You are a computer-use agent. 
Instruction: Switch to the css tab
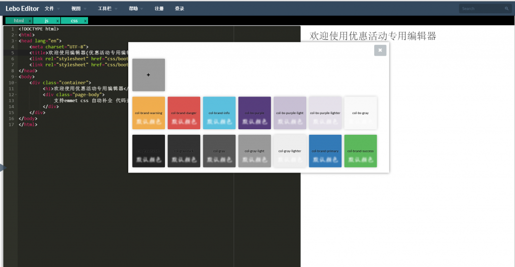coord(74,21)
